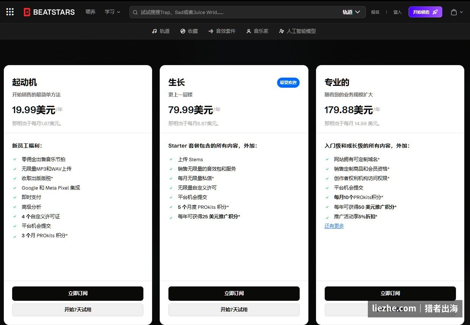Click the checkmark beside 5 个月度 PROkits 积分
The width and height of the screenshot is (470, 325).
171,207
